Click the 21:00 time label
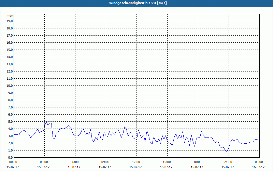273x171 pixels. pyautogui.click(x=229, y=162)
